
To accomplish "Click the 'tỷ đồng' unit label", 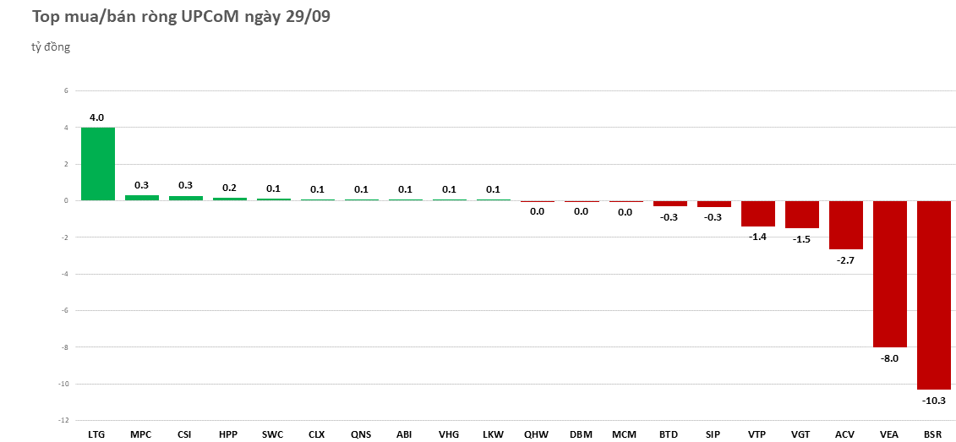I will pos(51,47).
